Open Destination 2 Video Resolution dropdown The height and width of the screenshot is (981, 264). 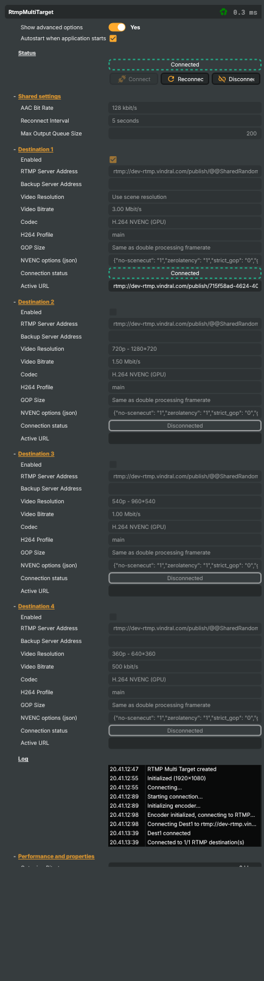[x=185, y=349]
